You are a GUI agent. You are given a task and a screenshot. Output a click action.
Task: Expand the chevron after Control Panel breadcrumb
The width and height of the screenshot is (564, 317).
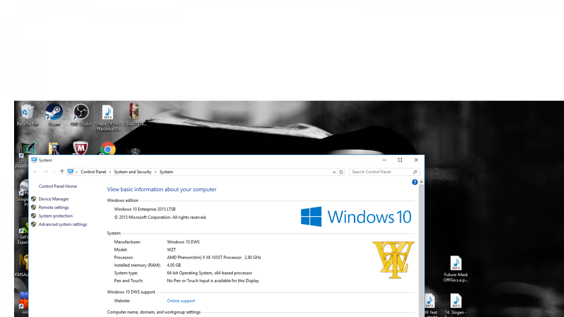pos(110,172)
